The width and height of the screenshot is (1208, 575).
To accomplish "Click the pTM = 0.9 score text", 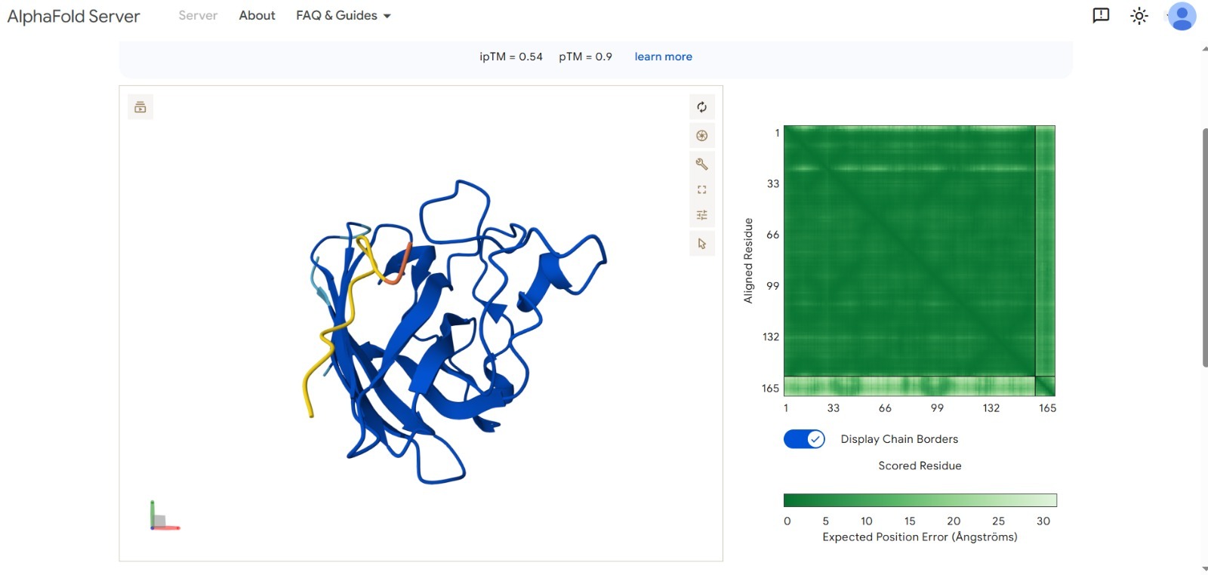I will [585, 57].
